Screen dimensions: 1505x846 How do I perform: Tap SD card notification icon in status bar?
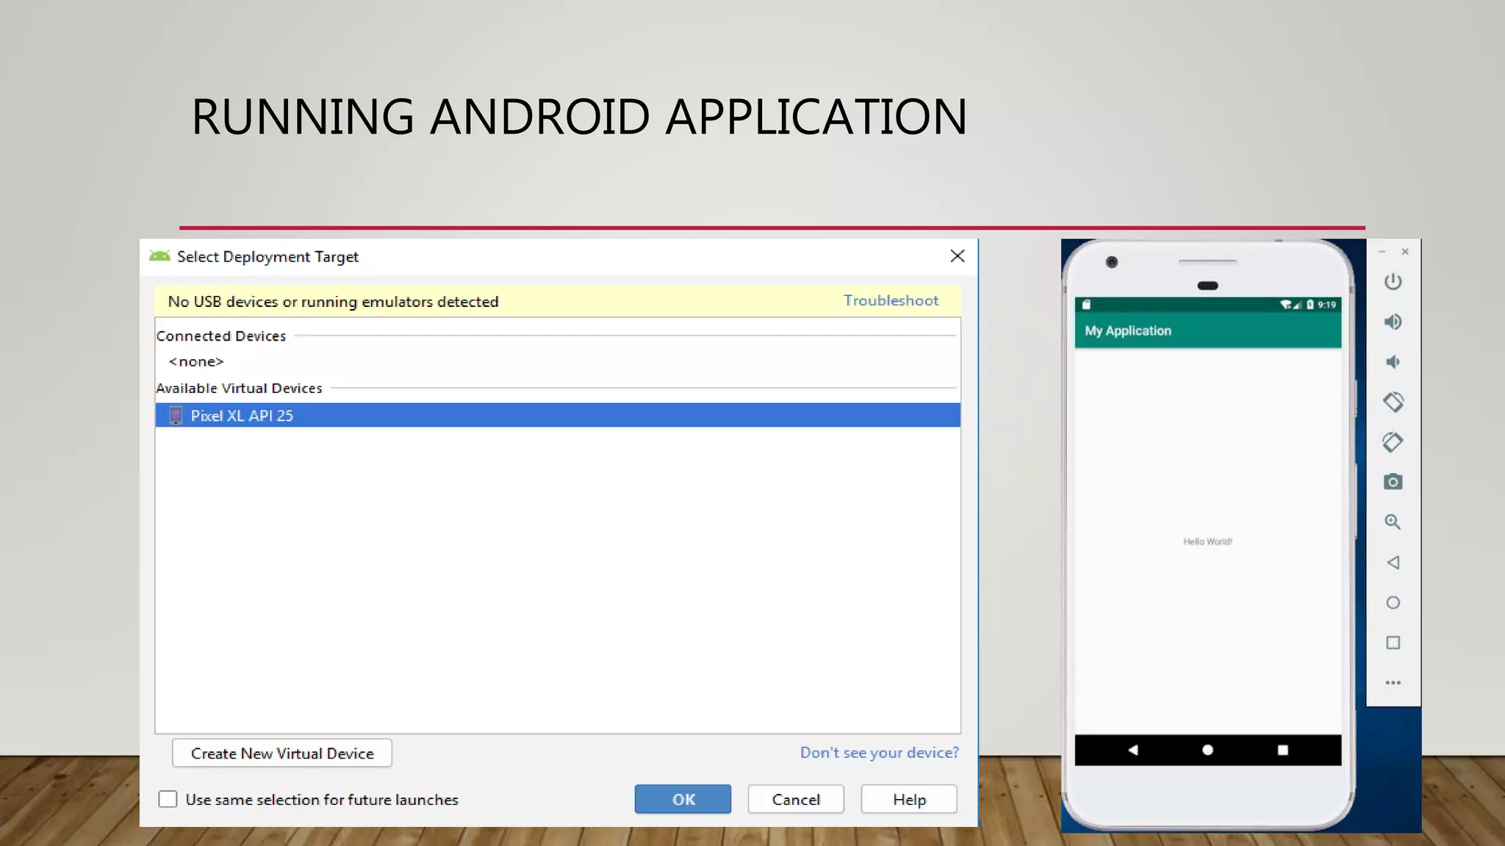[x=1086, y=305]
